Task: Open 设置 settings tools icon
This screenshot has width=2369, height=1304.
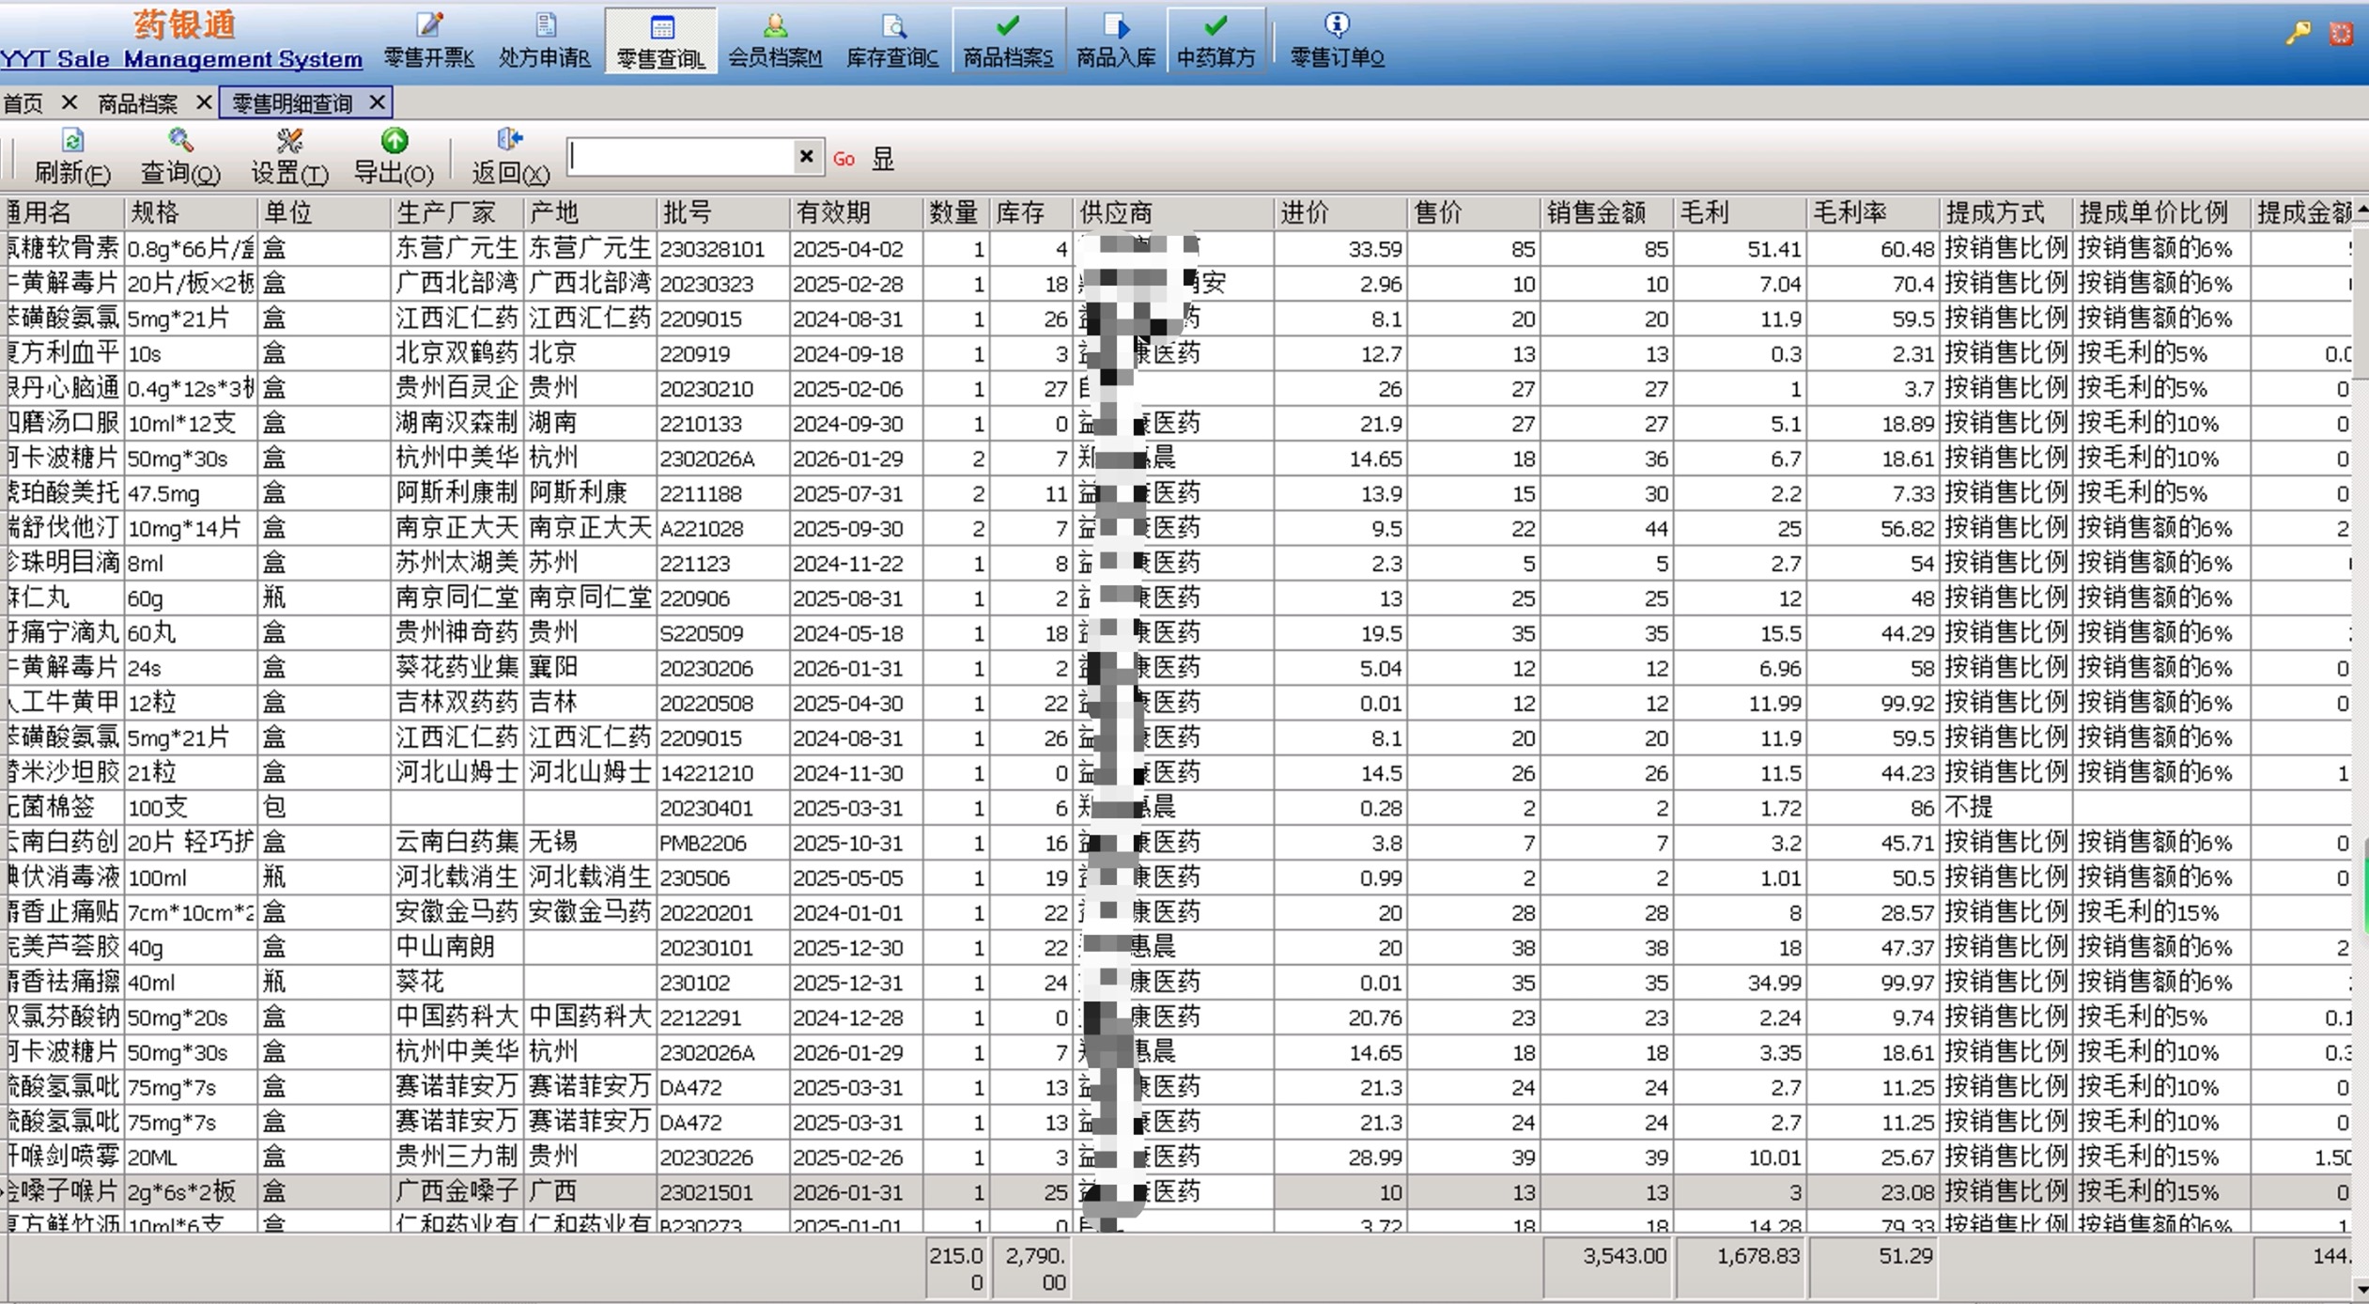Action: (288, 156)
